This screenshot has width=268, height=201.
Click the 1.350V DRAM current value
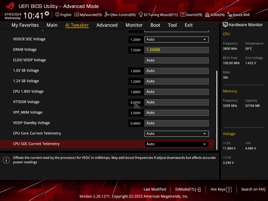136,50
